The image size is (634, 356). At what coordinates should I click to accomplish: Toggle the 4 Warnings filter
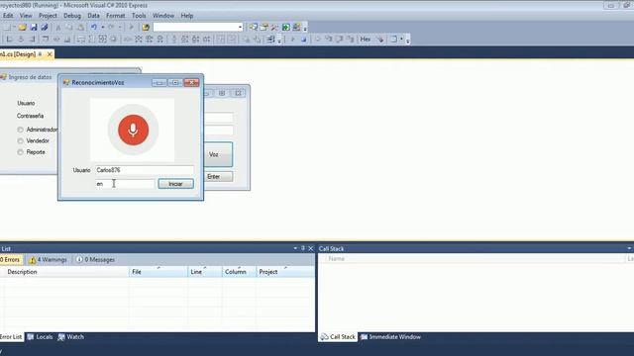coord(49,259)
